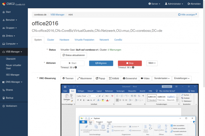Open the Mehr actions dropdown
The height and width of the screenshot is (136, 205).
pyautogui.click(x=152, y=63)
